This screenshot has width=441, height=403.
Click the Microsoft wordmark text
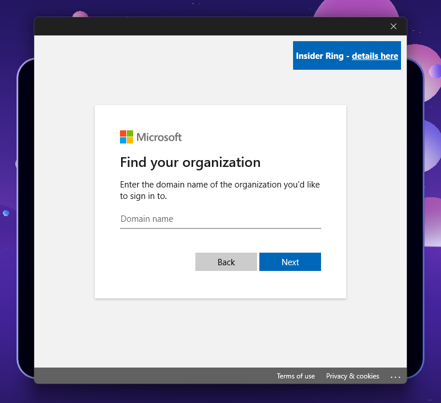(159, 137)
